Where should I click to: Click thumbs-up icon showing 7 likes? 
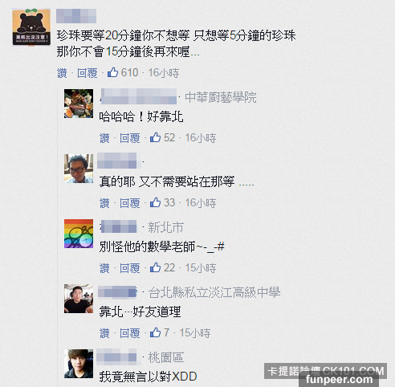pos(155,332)
